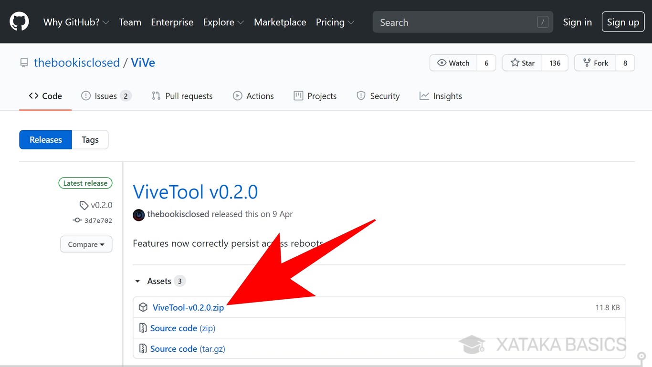Download ViveTool-v0.2.0.zip
Screen dimensions: 652x367
(x=188, y=308)
